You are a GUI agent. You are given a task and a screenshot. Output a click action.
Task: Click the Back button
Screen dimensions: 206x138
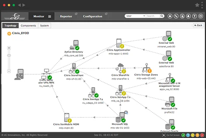[198, 25]
